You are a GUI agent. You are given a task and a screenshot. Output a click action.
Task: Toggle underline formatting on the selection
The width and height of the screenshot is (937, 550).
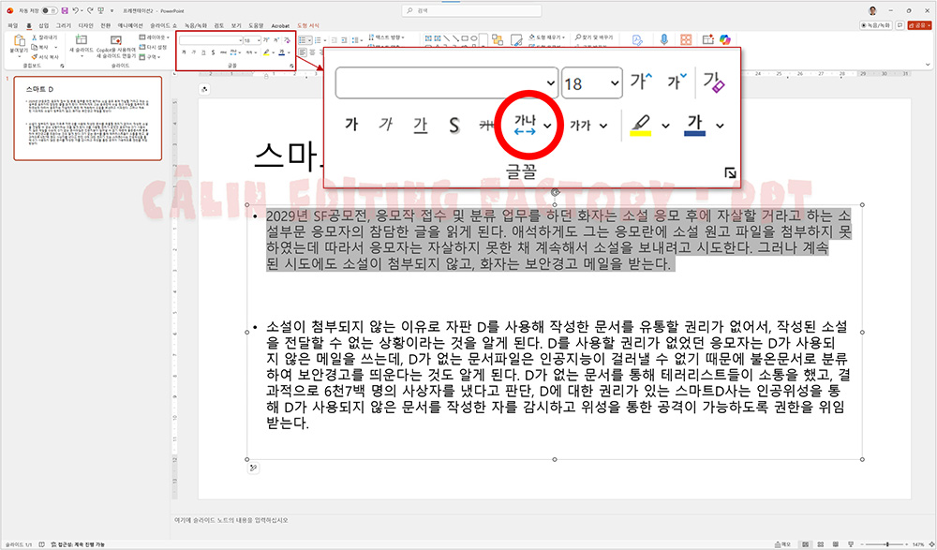[419, 123]
